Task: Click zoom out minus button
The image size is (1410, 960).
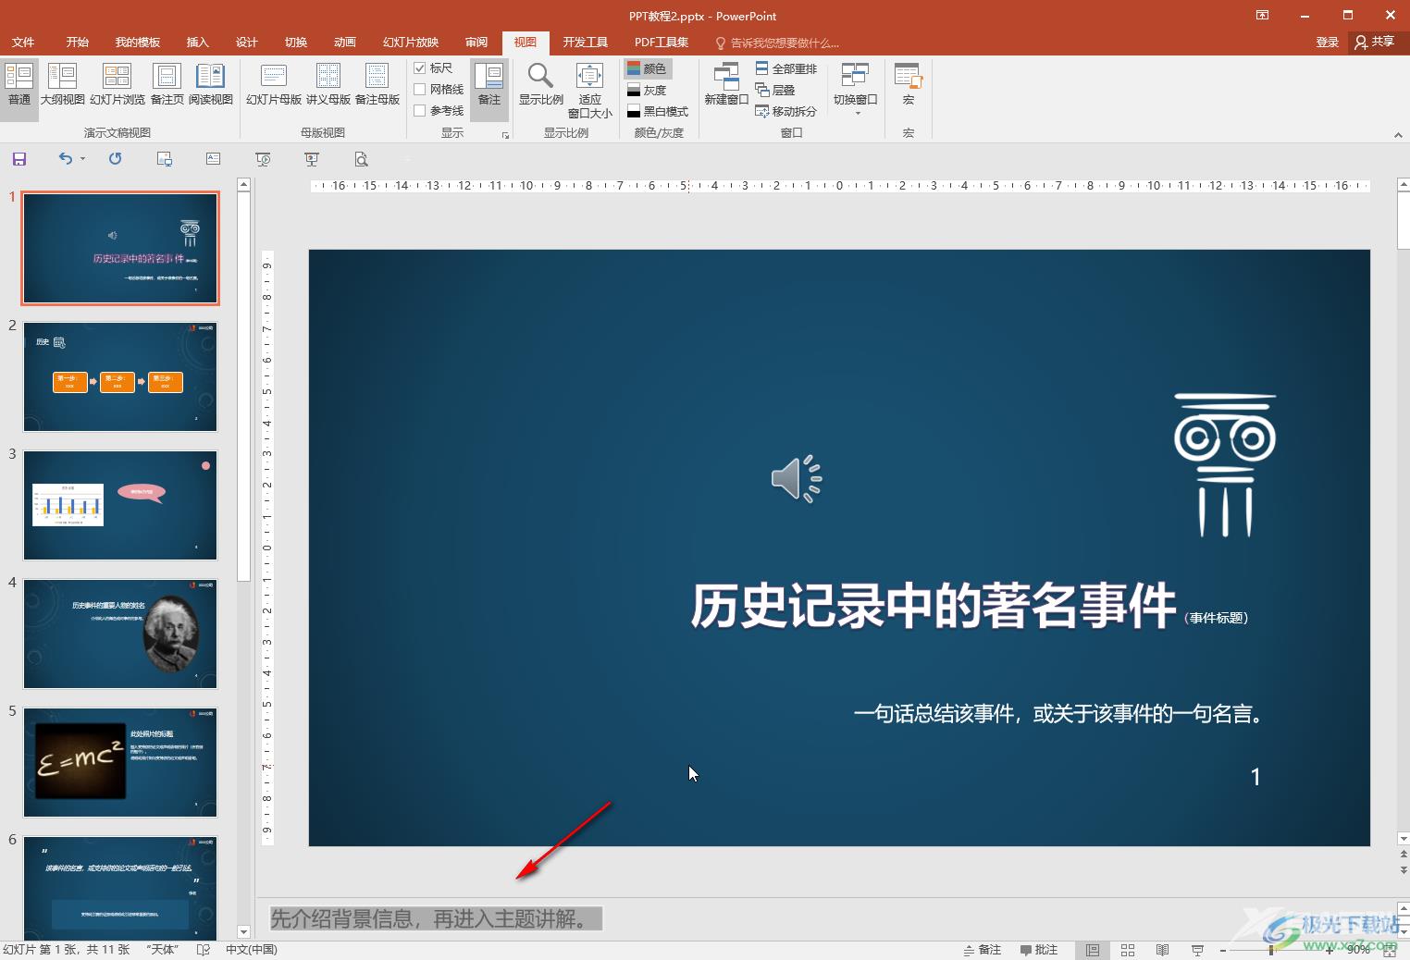Action: [1223, 950]
